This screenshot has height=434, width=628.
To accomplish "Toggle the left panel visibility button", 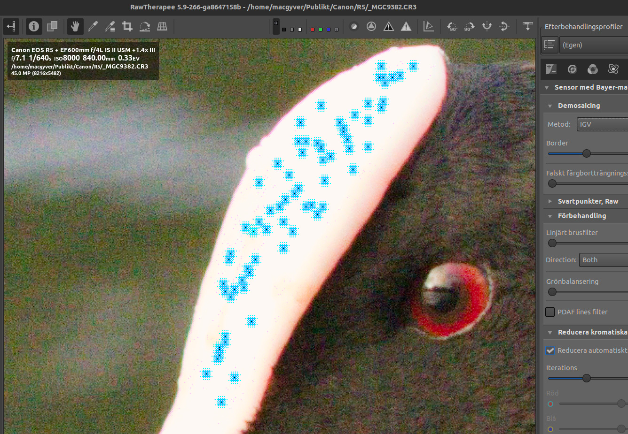I will pos(11,26).
